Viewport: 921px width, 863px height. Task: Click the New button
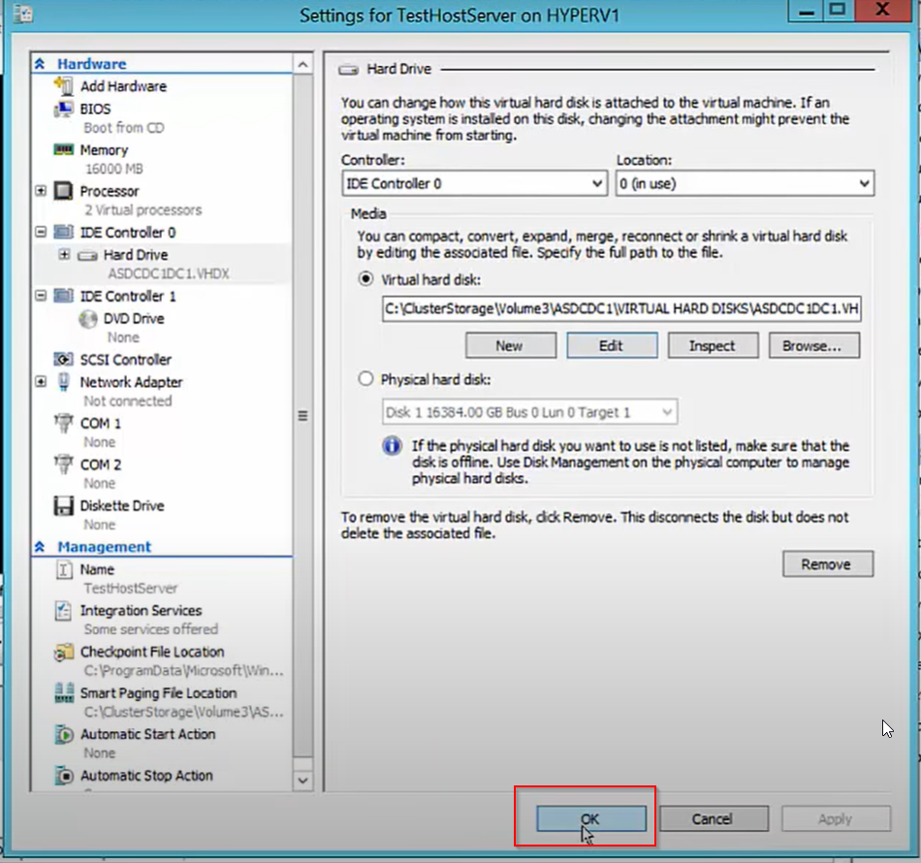point(510,345)
